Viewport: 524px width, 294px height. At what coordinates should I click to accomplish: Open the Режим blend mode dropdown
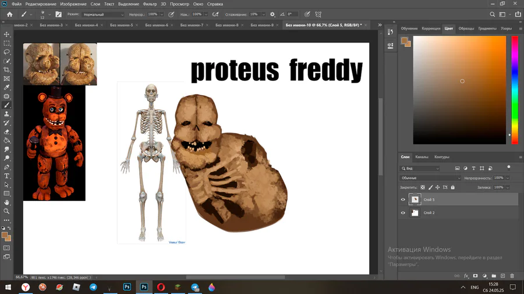coord(103,15)
